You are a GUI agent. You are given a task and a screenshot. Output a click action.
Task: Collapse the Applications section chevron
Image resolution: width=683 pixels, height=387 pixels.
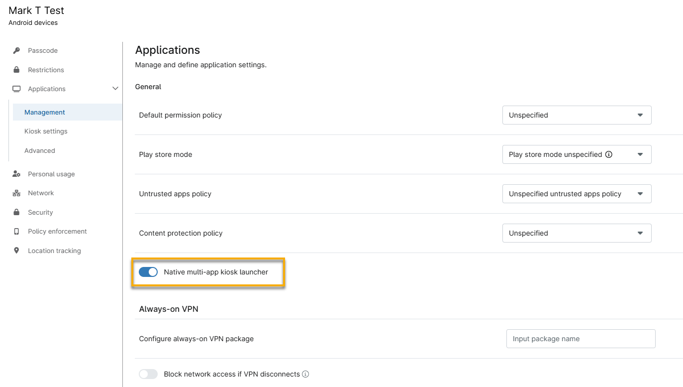(115, 89)
